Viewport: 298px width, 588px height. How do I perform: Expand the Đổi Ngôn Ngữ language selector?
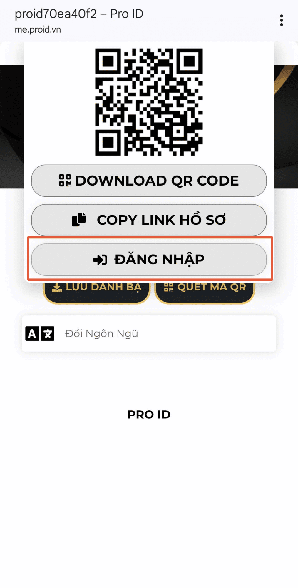click(x=149, y=334)
